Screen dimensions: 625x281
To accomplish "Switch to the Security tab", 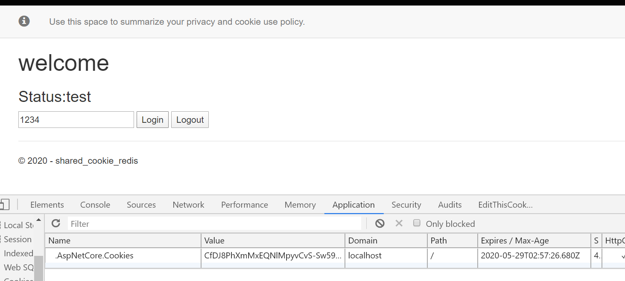I will (406, 205).
